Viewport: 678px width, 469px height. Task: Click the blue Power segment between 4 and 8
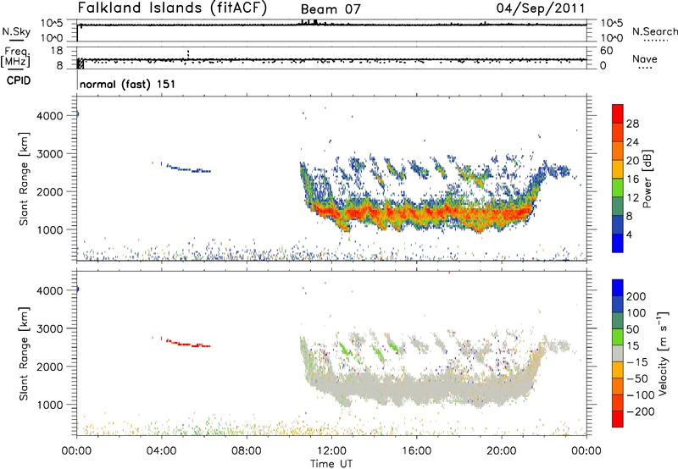tap(618, 225)
